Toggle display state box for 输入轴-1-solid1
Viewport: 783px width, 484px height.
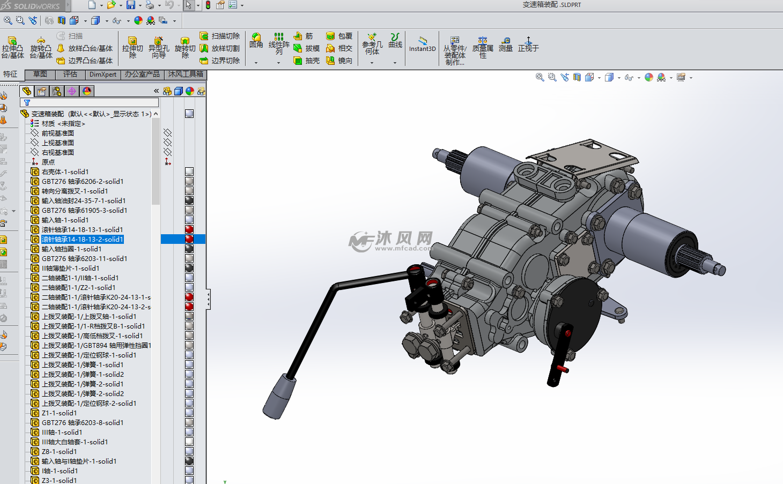tap(189, 220)
